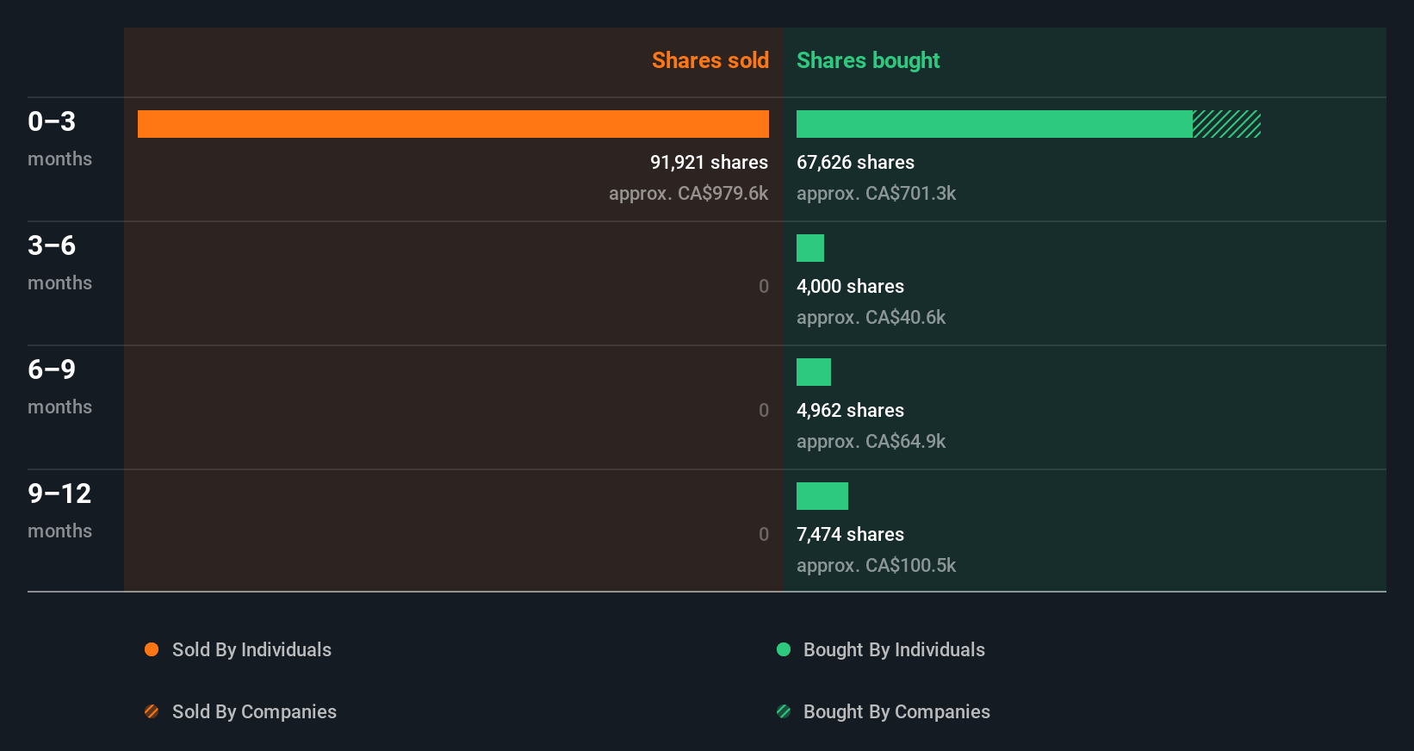Click the orange Sold By Individuals legend dot
The image size is (1414, 751).
152,649
